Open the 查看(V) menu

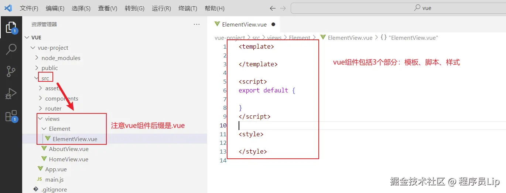(107, 8)
